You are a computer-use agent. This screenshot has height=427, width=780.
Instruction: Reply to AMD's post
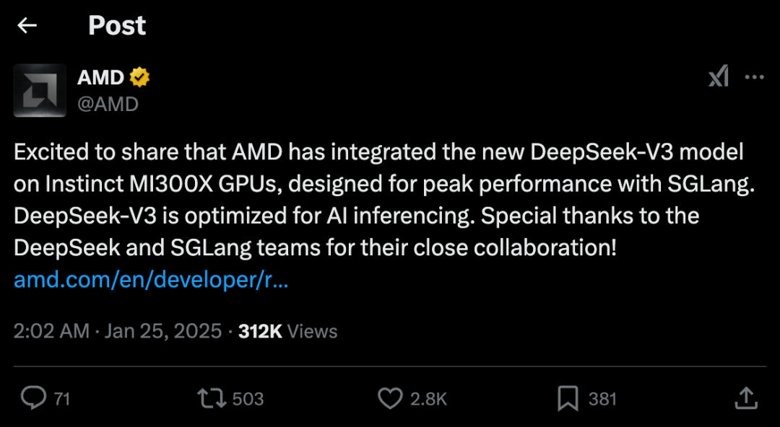click(32, 397)
